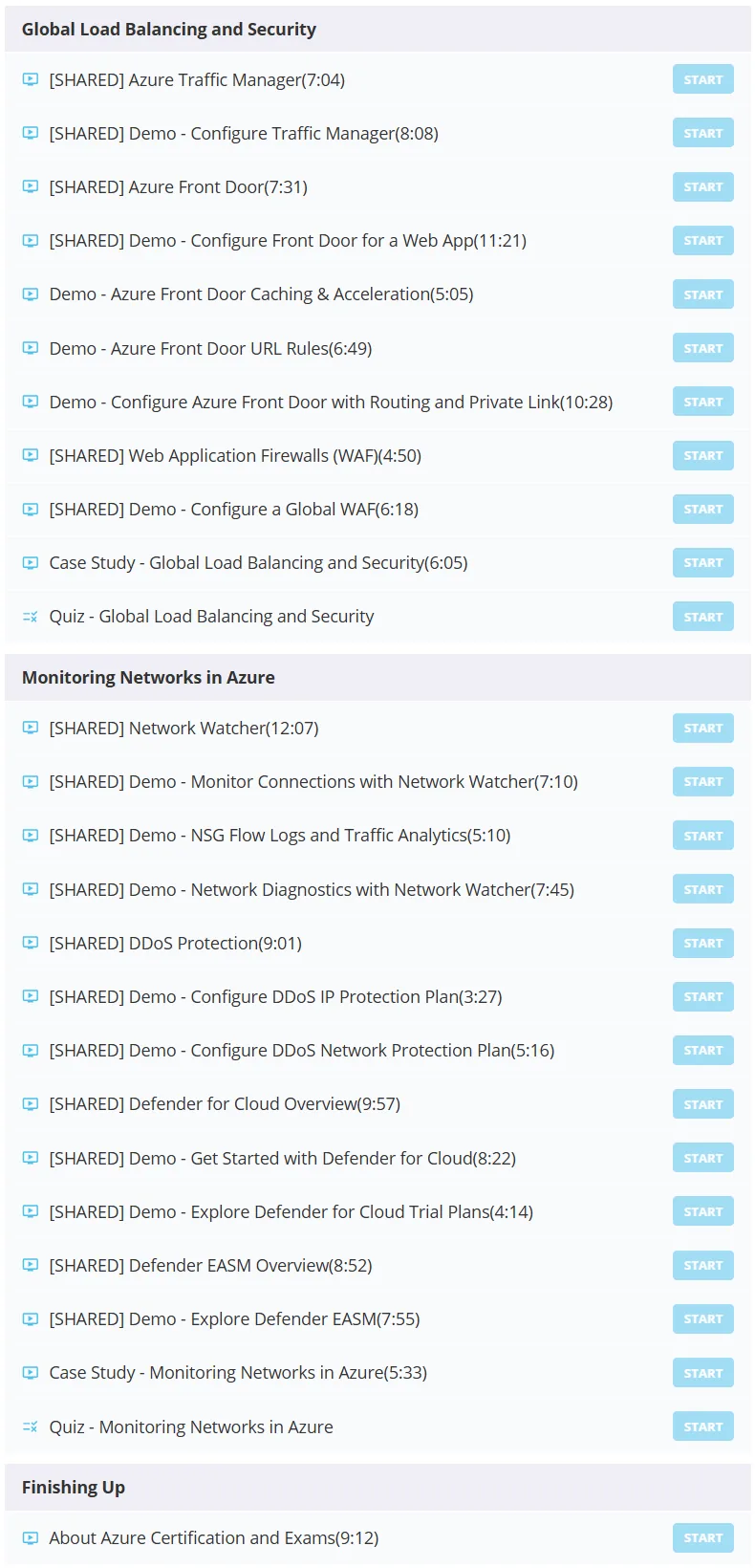This screenshot has height=1568, width=755.
Task: Click video icon for Get Started with Defender for Cloud
Action: 31,1158
